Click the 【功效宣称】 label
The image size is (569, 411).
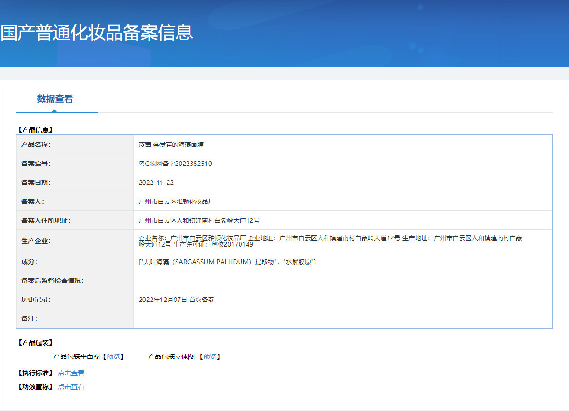tap(35, 387)
